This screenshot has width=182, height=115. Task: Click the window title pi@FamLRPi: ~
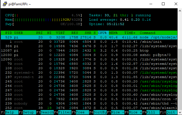click(20, 4)
